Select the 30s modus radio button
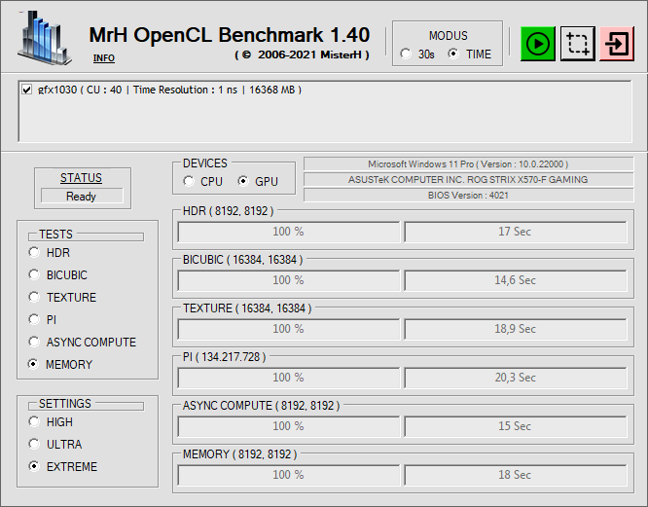Viewport: 648px width, 507px height. point(406,54)
